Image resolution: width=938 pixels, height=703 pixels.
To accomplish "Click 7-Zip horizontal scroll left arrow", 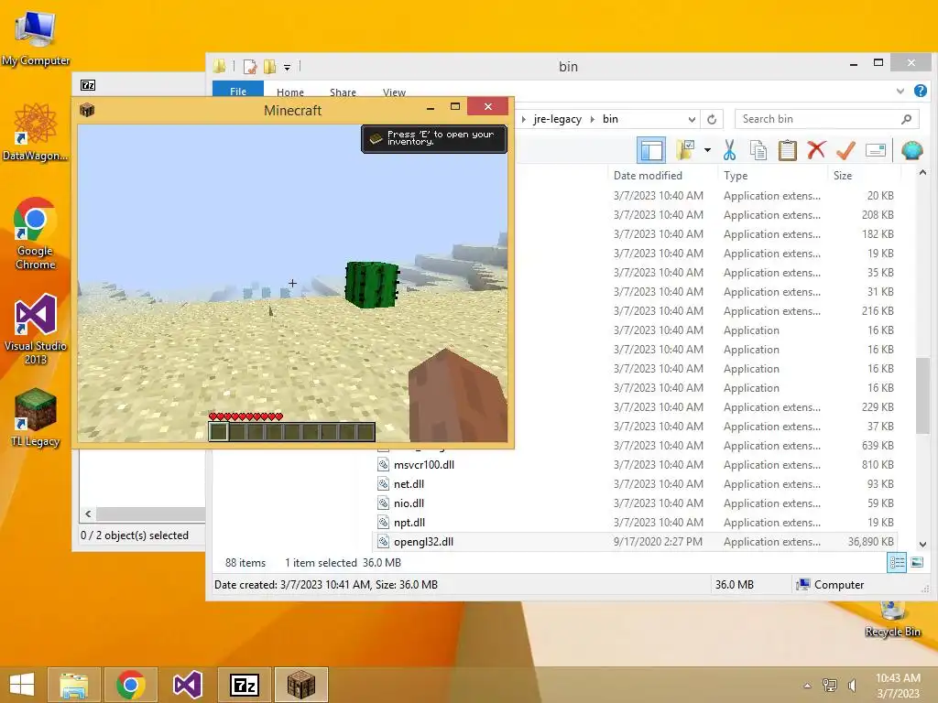I will (89, 514).
